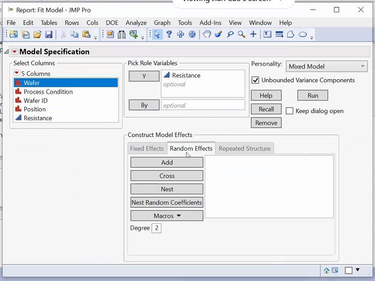Activate the magnifier zoom tool
The width and height of the screenshot is (375, 281).
coord(241,34)
